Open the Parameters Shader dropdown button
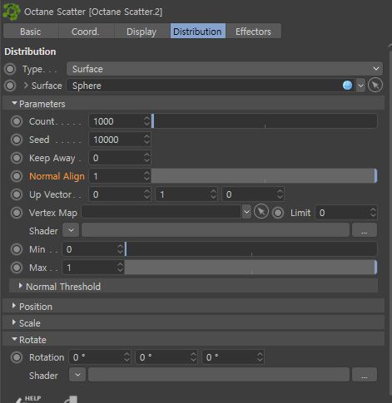Screen dimensions: 392x403 coord(71,230)
